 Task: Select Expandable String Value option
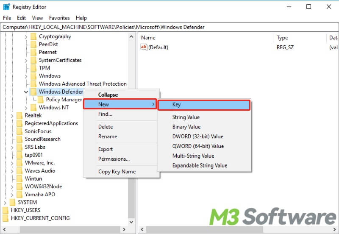click(204, 165)
